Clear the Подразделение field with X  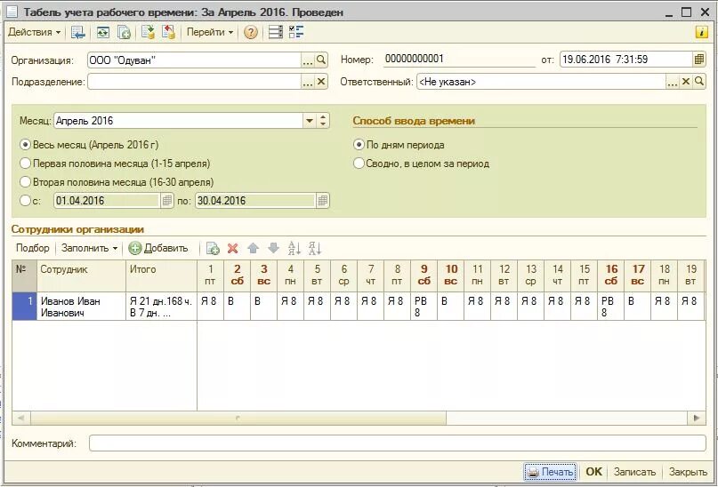(321, 83)
